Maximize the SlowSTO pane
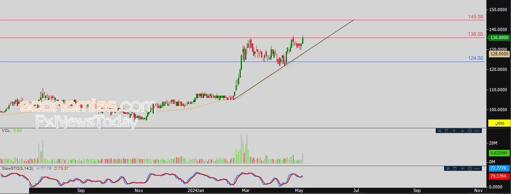The image size is (511, 194). point(455,169)
